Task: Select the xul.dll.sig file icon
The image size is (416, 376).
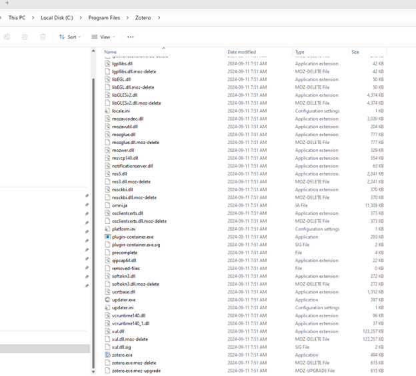Action: (x=107, y=347)
